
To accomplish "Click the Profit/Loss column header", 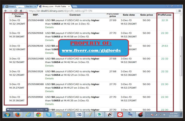I will coord(165,15).
